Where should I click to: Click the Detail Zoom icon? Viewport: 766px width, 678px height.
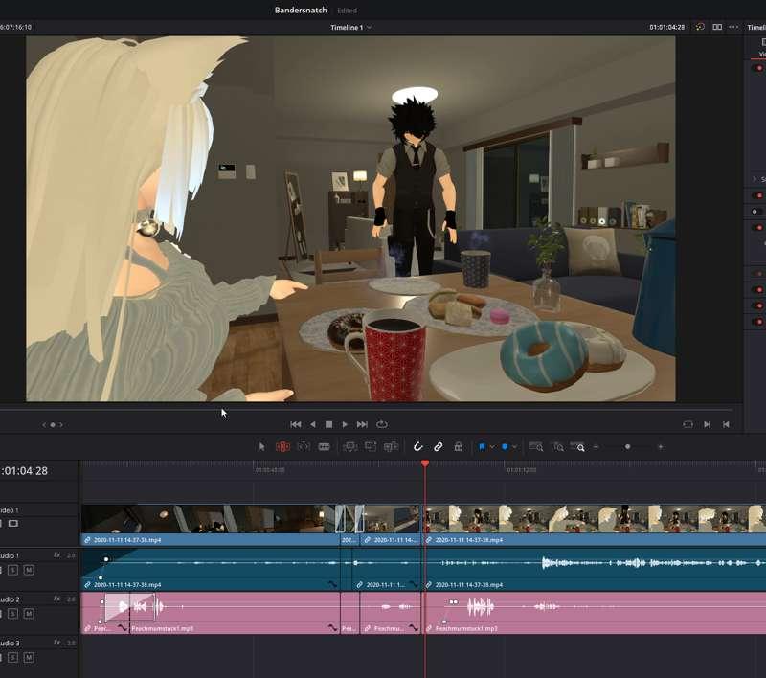coord(558,446)
